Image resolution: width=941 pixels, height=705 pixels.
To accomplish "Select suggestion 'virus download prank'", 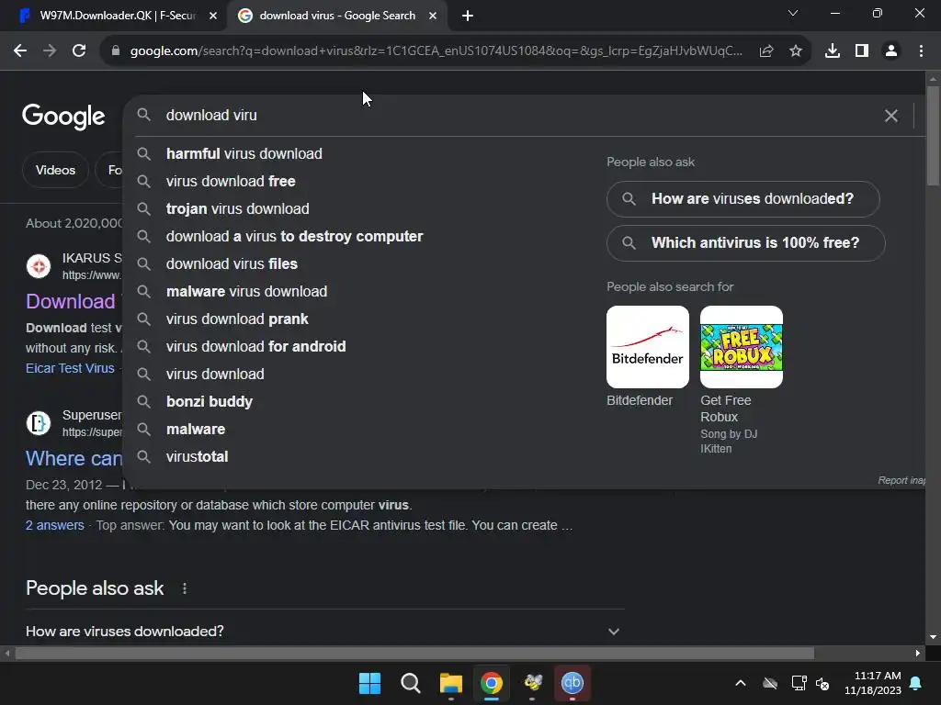I will (x=237, y=319).
